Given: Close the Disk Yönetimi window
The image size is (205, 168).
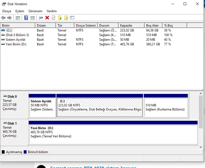Looking at the screenshot, I should click(x=197, y=4).
